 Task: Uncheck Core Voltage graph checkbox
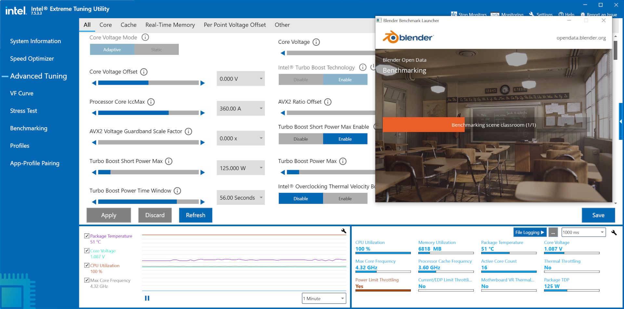tap(87, 251)
